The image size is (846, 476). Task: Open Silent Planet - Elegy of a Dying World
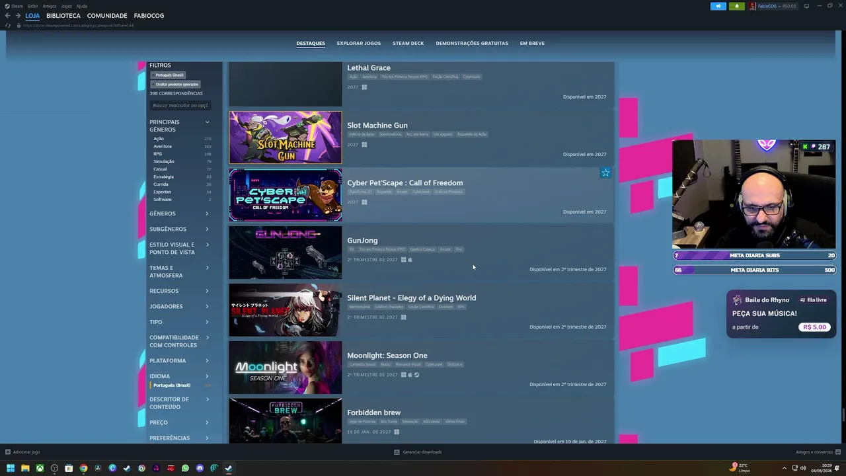[x=411, y=298]
